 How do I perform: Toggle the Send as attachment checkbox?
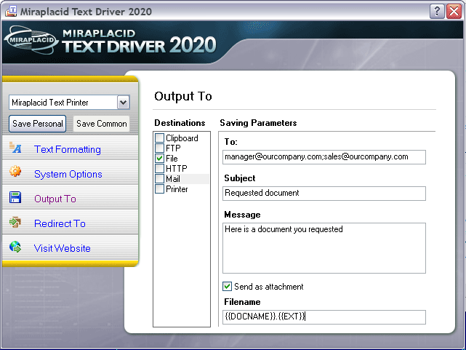tap(227, 287)
